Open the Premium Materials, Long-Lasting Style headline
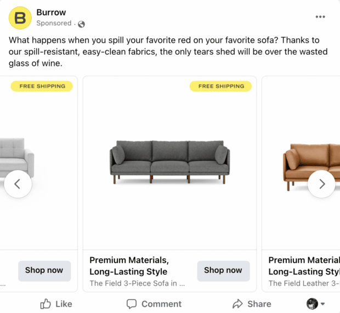This screenshot has height=313, width=340. 129,266
